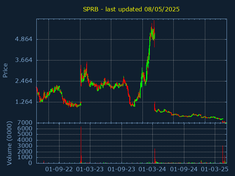
Task: Click the 0 volume axis label
Action: 30,163
